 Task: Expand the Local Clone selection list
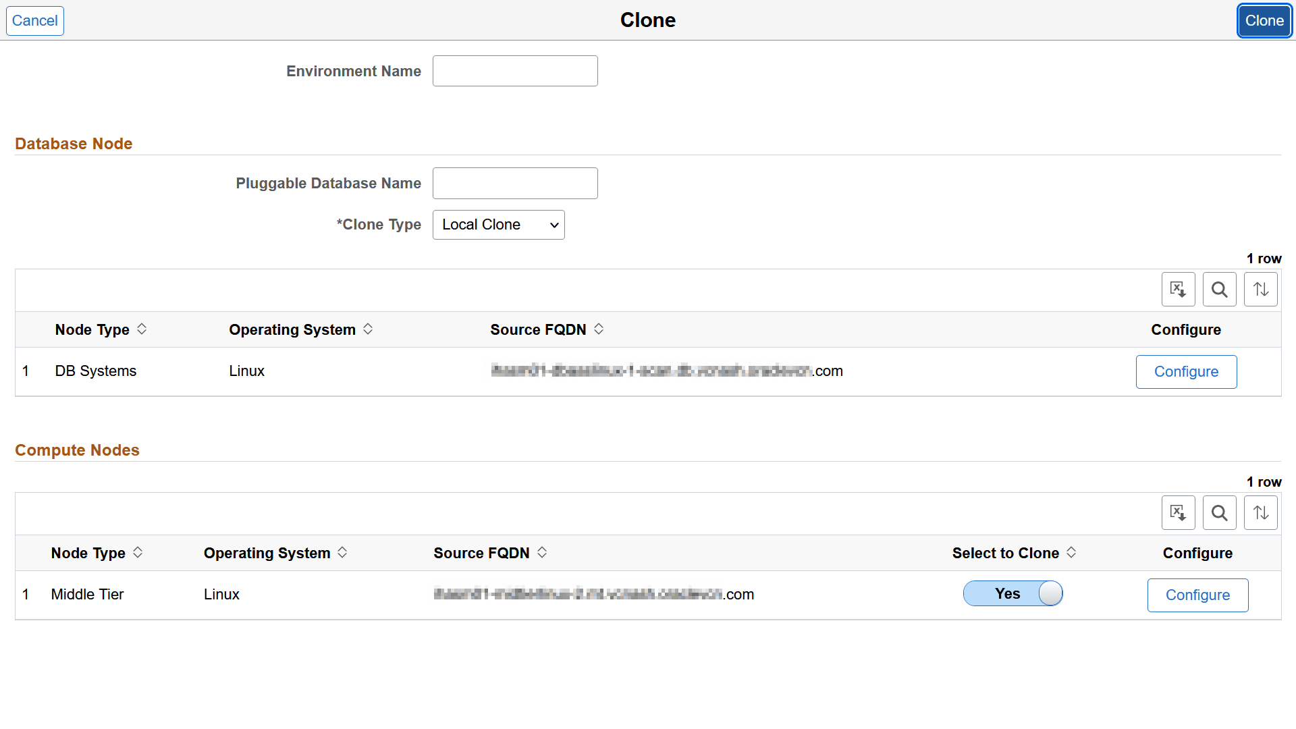(x=498, y=225)
